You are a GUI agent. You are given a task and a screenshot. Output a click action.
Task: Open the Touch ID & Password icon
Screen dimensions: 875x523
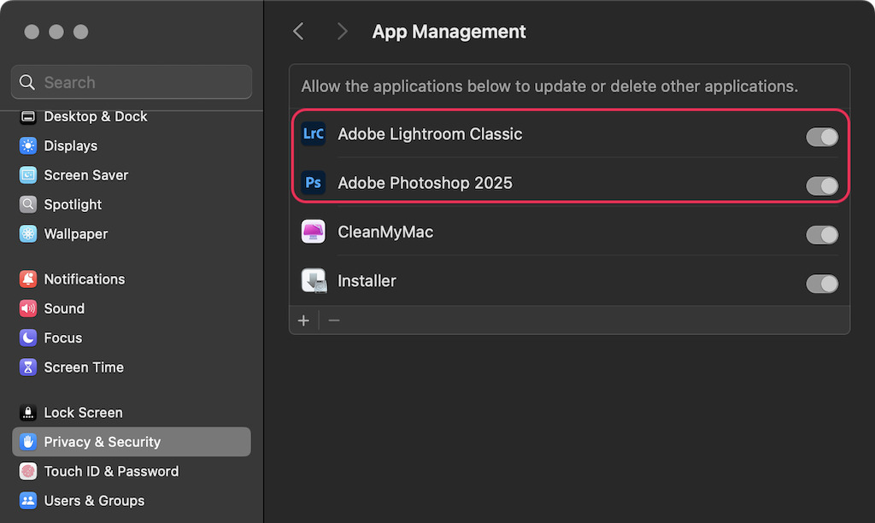click(29, 472)
